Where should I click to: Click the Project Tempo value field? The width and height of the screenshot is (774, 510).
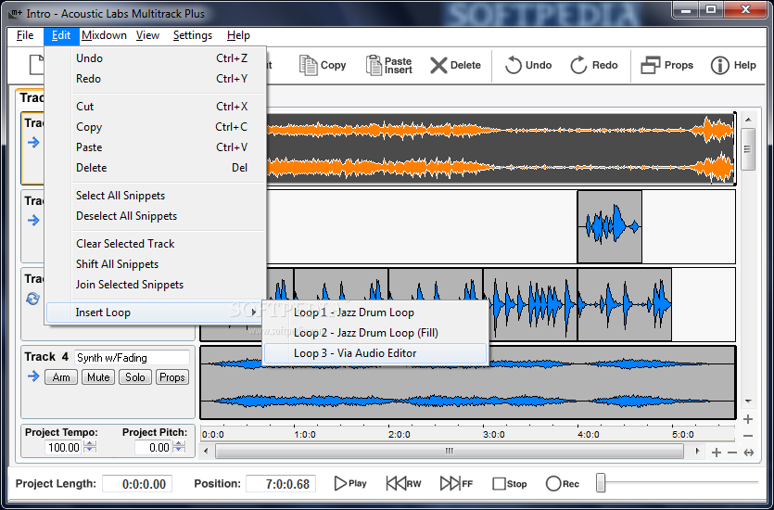[x=64, y=447]
